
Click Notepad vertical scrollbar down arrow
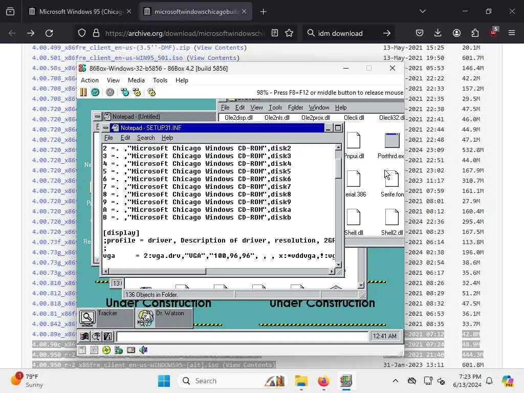pos(339,265)
